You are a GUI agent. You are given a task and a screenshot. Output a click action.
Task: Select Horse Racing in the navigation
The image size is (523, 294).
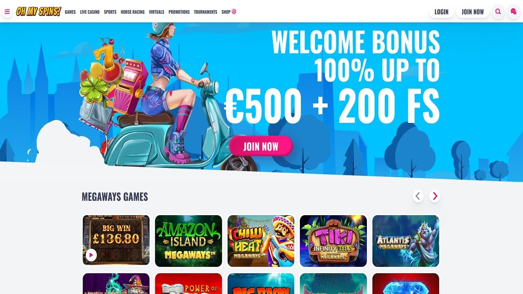pos(133,12)
